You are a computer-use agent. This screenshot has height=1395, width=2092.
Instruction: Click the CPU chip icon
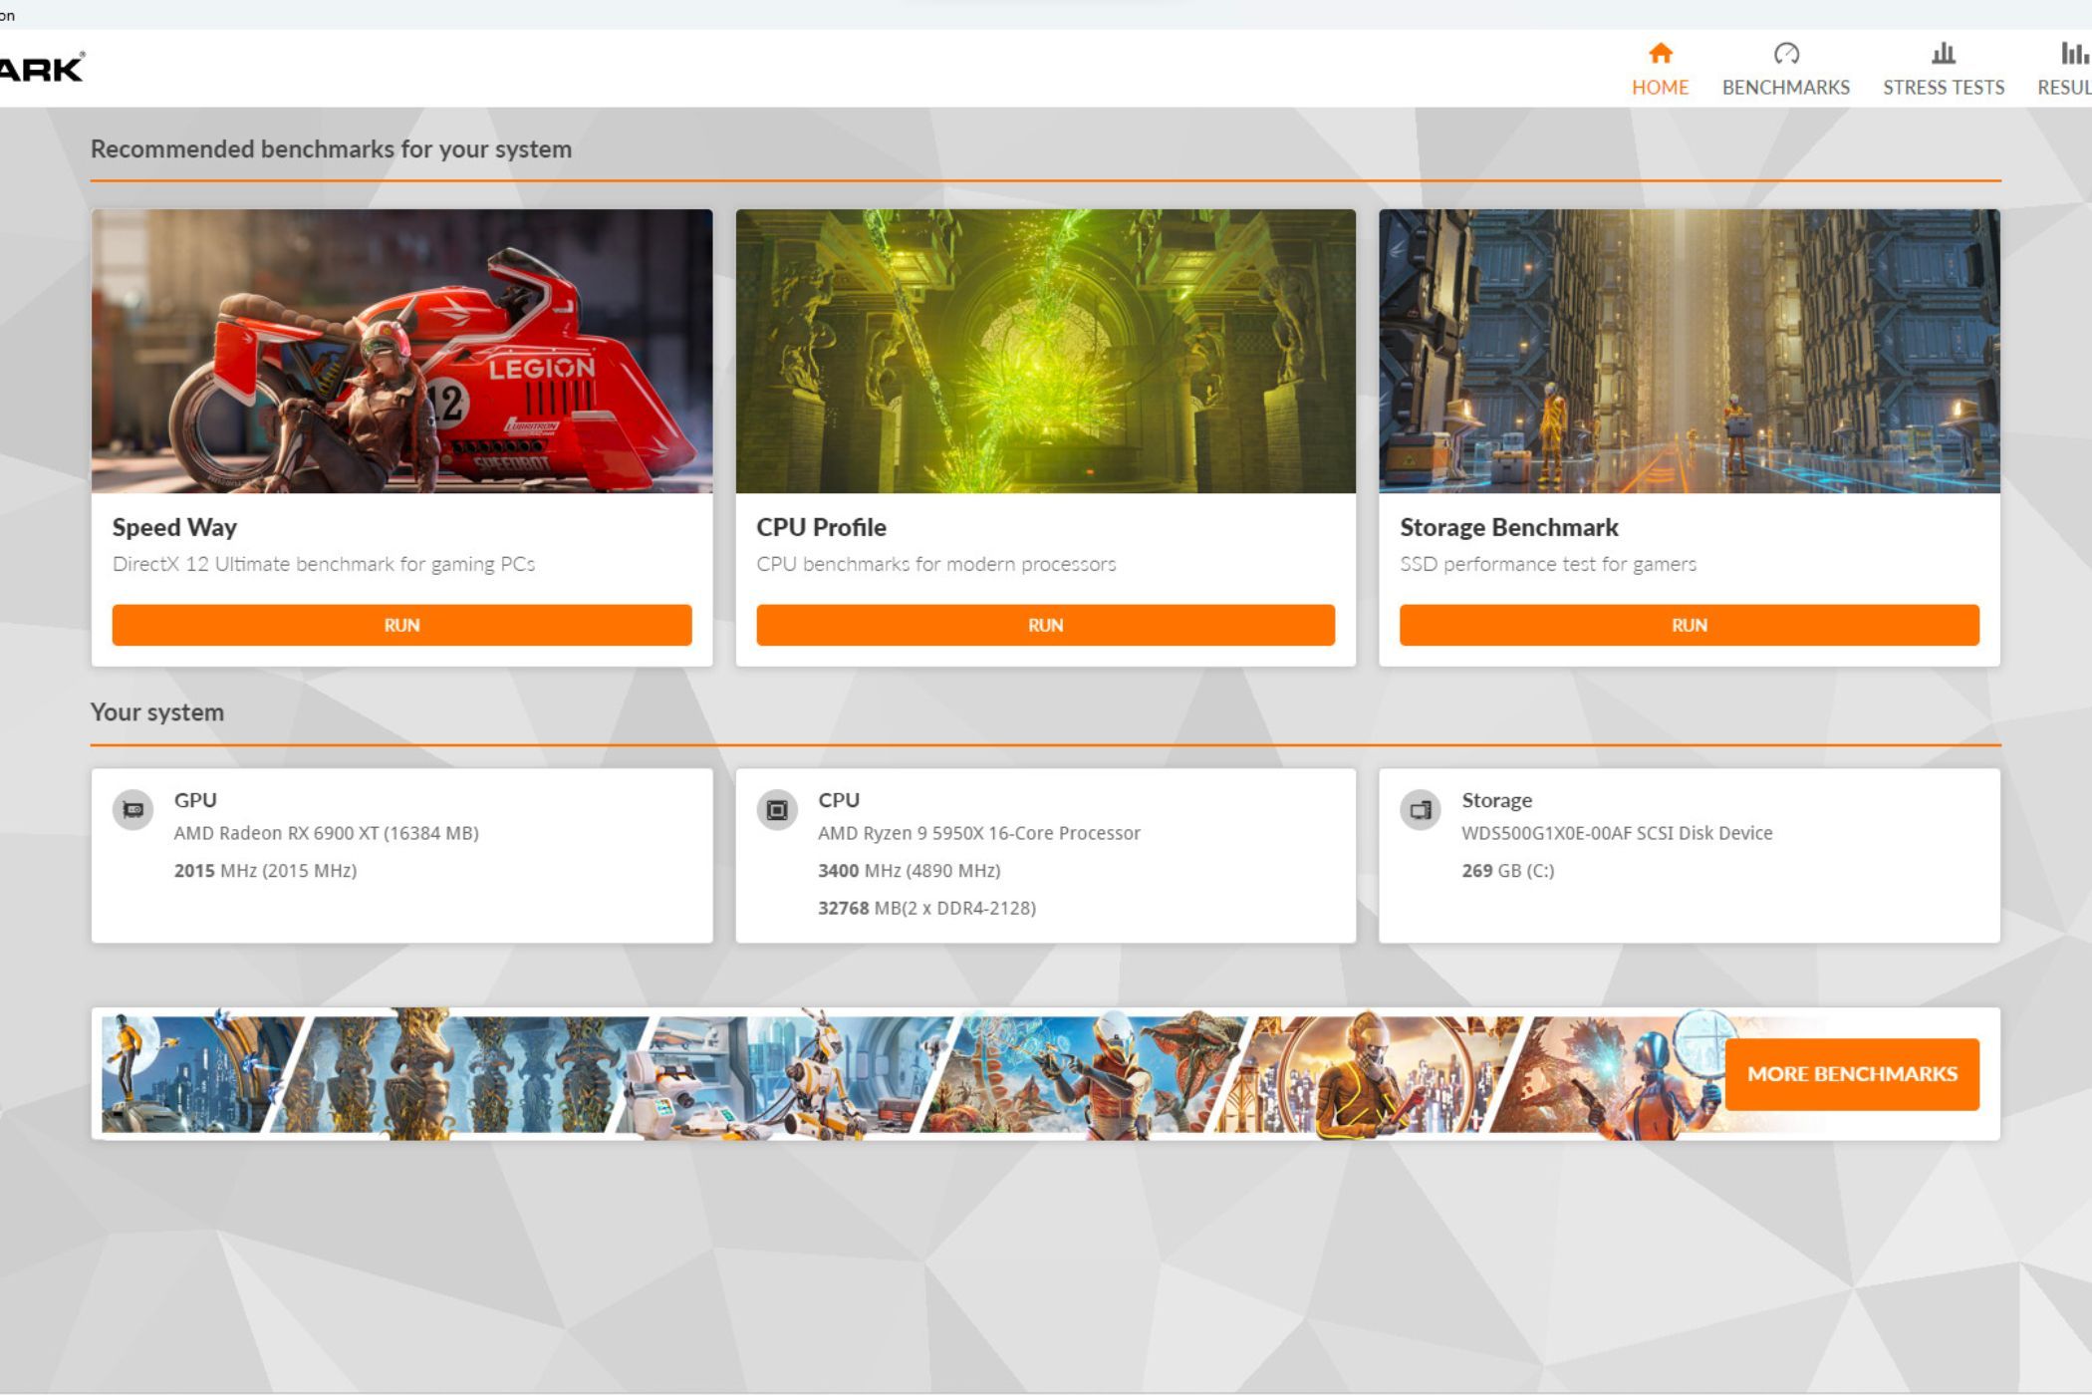[776, 810]
